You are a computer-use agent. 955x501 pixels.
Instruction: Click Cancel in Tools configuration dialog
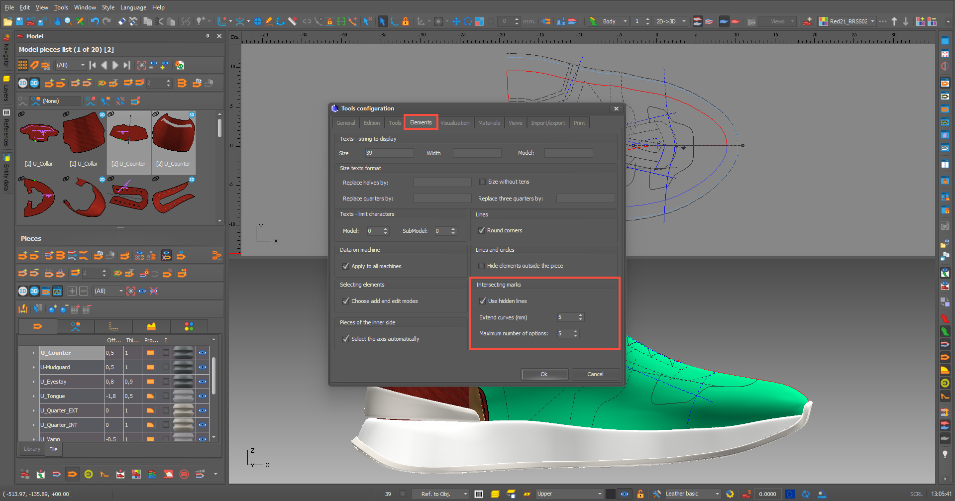(x=595, y=374)
